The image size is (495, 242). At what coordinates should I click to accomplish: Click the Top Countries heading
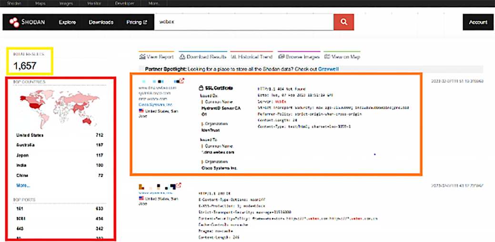point(29,82)
